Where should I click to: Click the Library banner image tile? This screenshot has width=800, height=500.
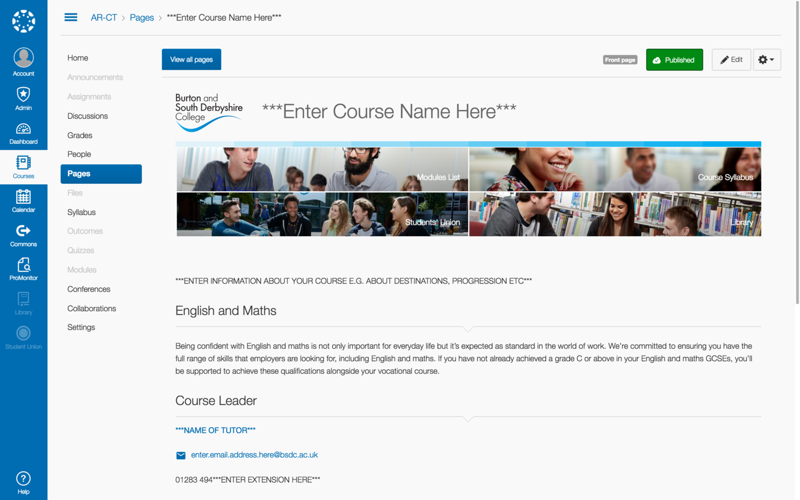click(615, 214)
